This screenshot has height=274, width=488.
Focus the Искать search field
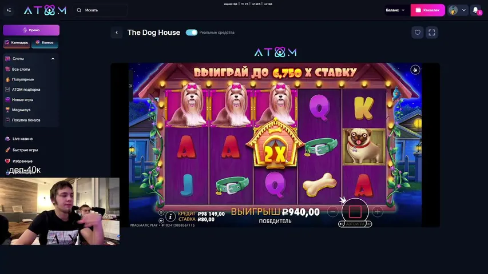(100, 10)
